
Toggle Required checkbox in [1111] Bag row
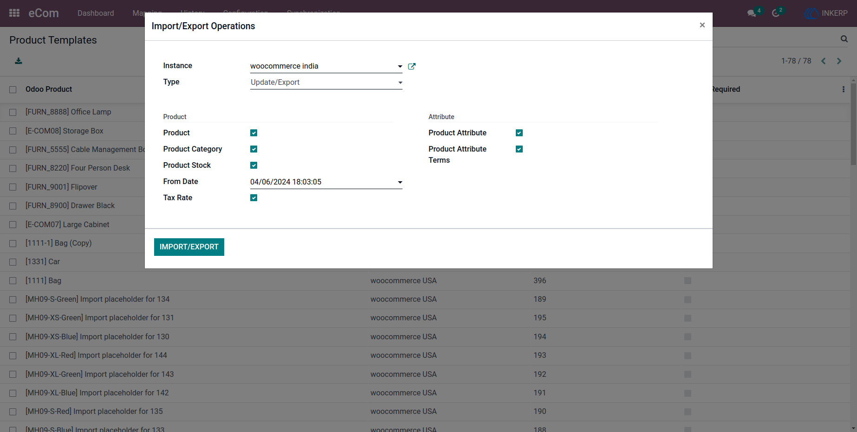688,281
